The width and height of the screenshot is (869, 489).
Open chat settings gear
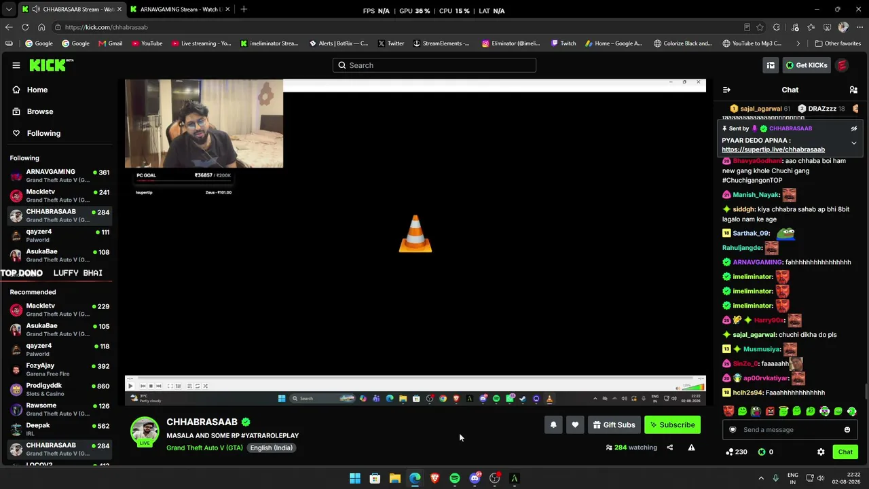coord(821,452)
